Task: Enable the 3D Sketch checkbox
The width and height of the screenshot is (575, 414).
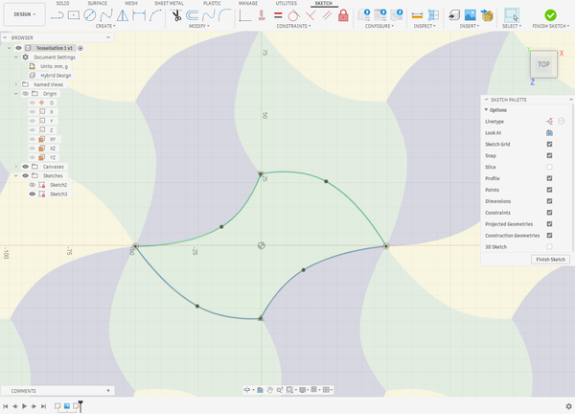Action: tap(549, 247)
